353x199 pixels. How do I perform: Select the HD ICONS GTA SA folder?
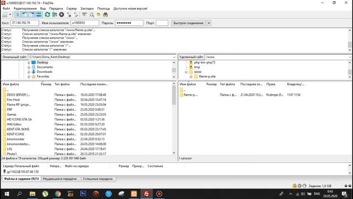point(19,119)
